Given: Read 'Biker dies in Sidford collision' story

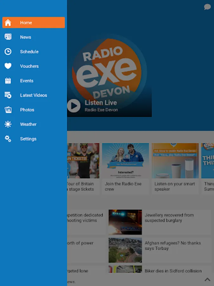Looking at the screenshot, I should point(173,271).
